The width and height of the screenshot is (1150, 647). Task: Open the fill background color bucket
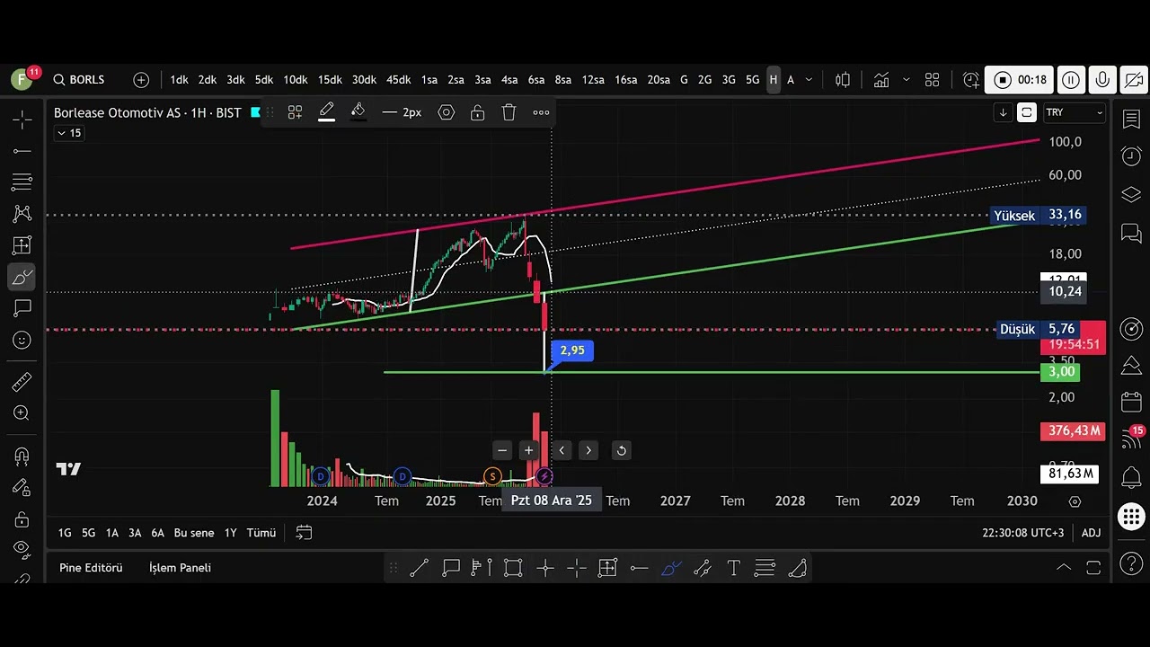(x=358, y=112)
